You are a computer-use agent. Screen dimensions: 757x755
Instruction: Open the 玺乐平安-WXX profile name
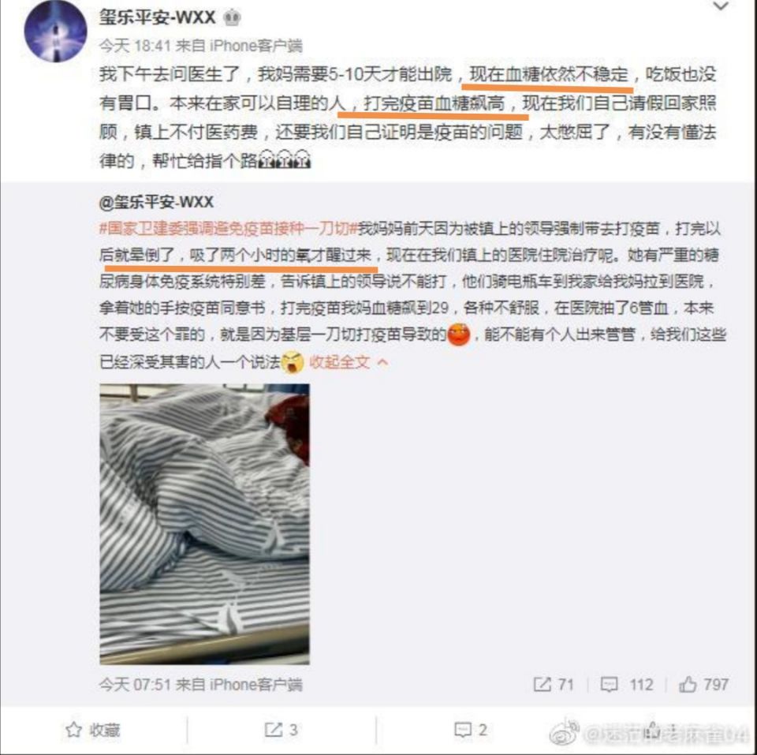tap(157, 18)
